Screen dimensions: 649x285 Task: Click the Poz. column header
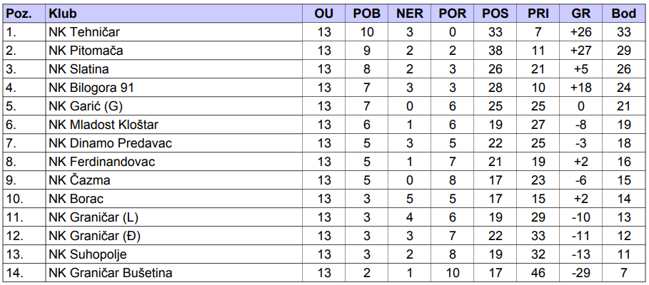coord(19,14)
